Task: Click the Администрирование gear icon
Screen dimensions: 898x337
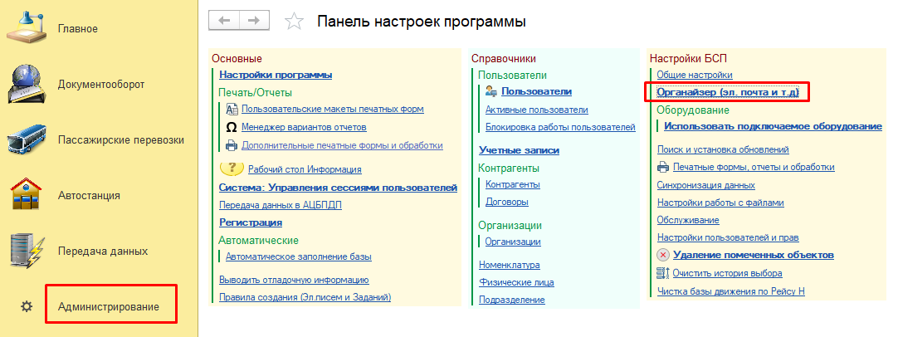Action: [x=27, y=307]
